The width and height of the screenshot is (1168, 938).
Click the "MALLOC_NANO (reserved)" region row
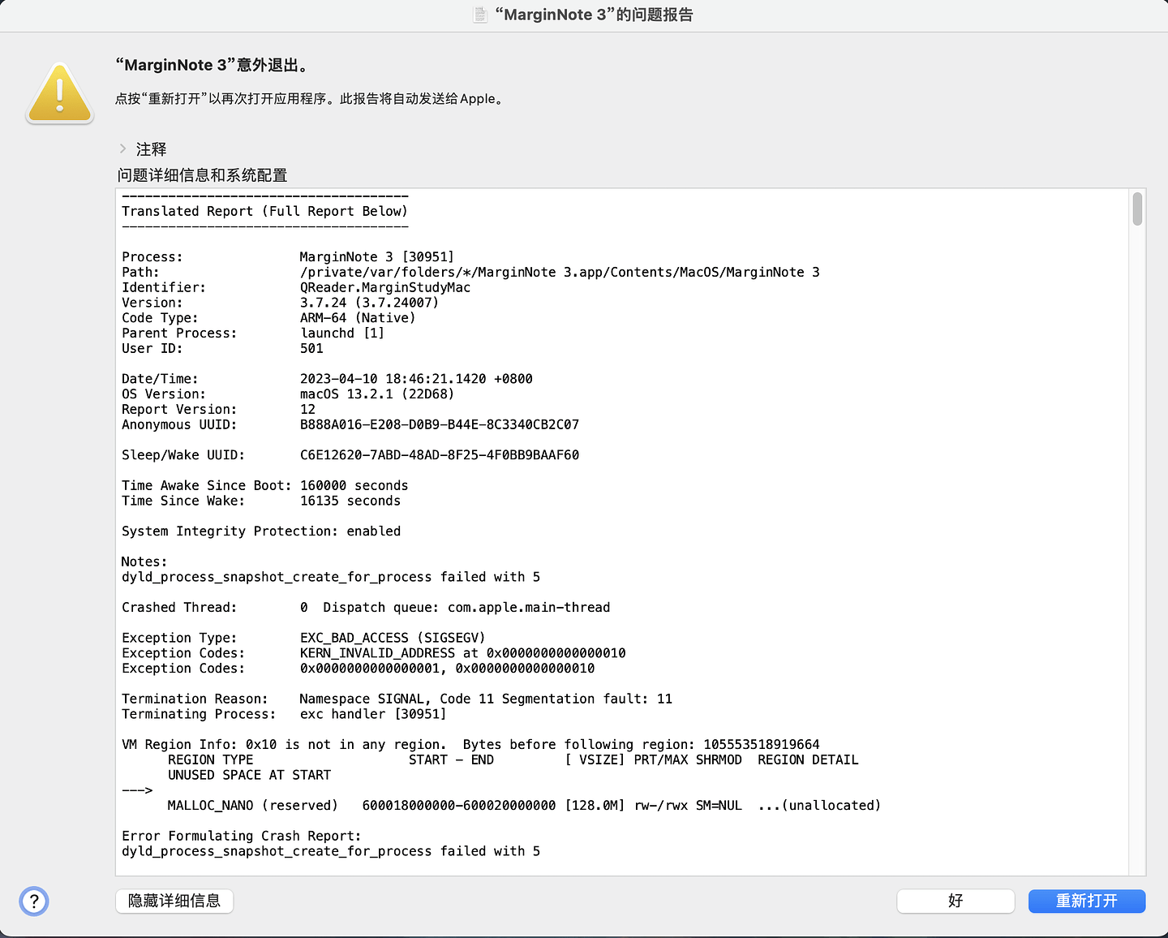tap(524, 806)
